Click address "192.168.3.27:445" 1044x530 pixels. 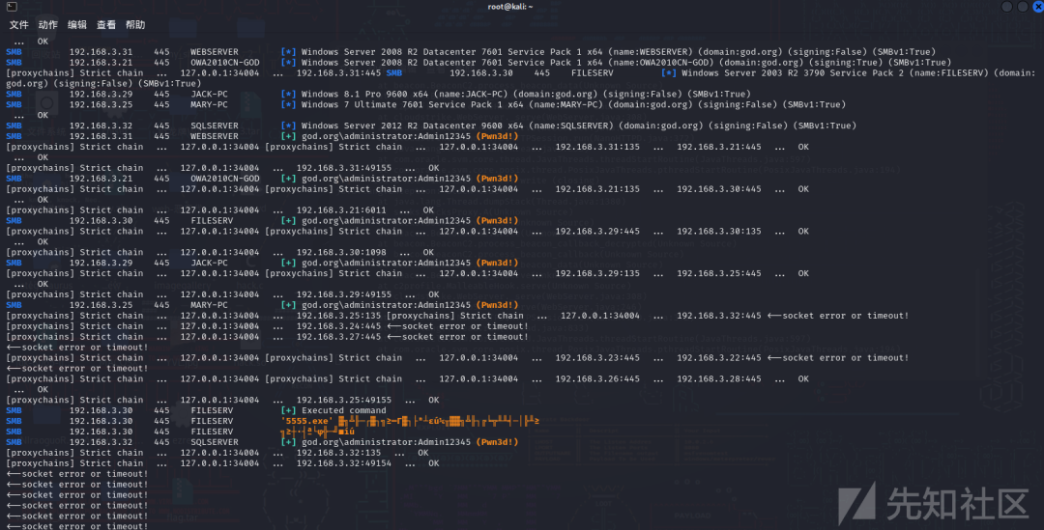pos(338,337)
